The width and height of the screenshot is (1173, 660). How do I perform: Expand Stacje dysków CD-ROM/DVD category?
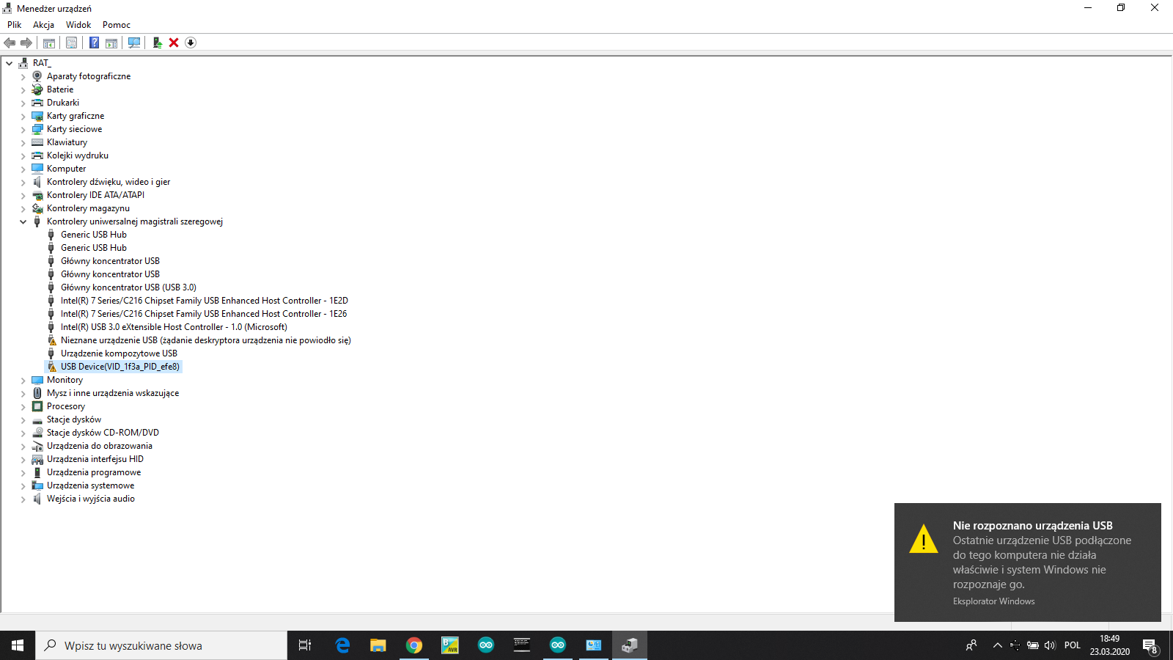23,433
